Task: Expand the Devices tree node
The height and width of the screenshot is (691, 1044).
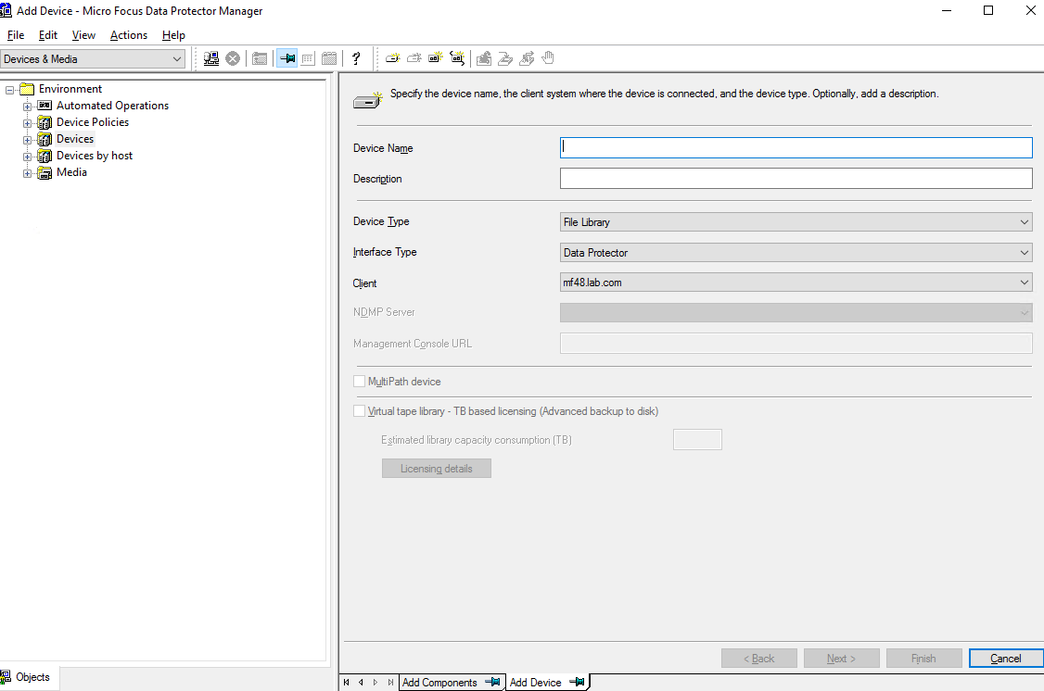Action: (27, 140)
